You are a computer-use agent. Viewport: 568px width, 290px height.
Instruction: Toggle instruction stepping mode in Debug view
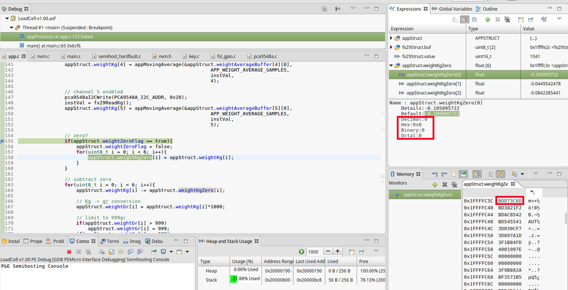[x=337, y=9]
